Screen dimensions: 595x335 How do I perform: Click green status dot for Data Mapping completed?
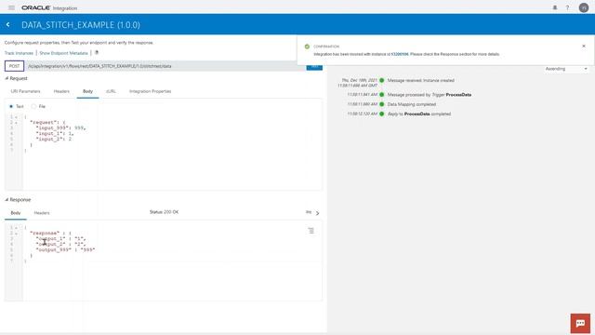click(382, 104)
